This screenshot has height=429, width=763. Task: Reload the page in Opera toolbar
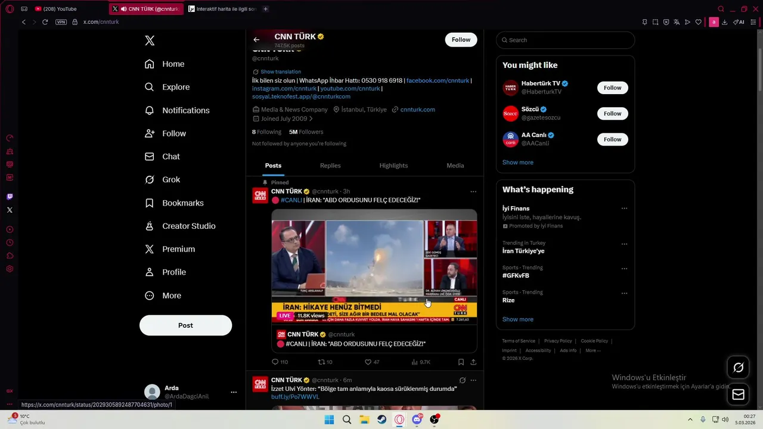[45, 22]
